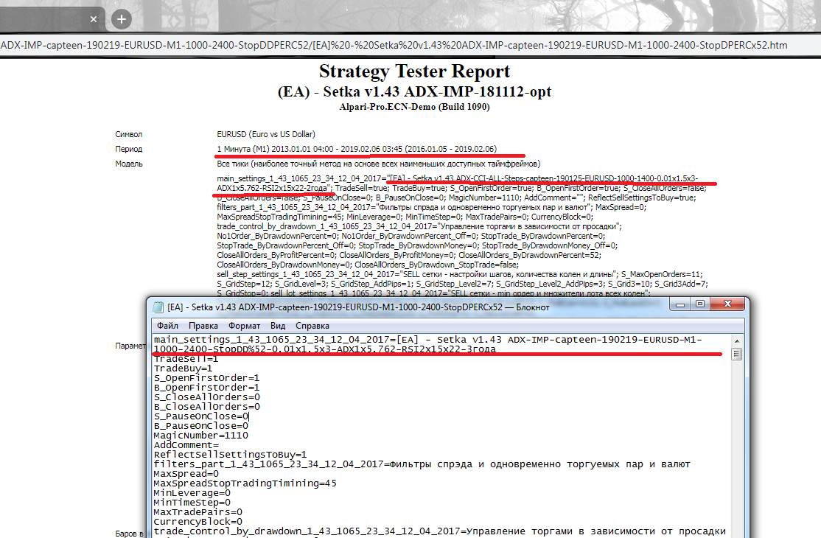Click the 'MagicNumber=1110' line in Notepad
Screen dimensions: 821x538
(x=200, y=436)
